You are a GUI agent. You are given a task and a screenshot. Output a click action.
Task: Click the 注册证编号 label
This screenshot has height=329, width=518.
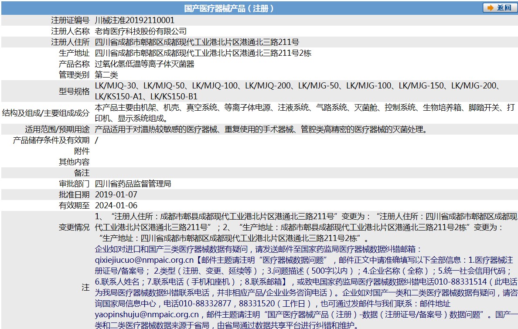pos(70,20)
